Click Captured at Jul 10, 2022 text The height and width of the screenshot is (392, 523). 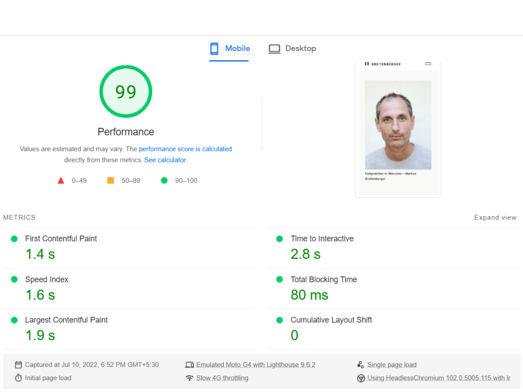click(92, 365)
